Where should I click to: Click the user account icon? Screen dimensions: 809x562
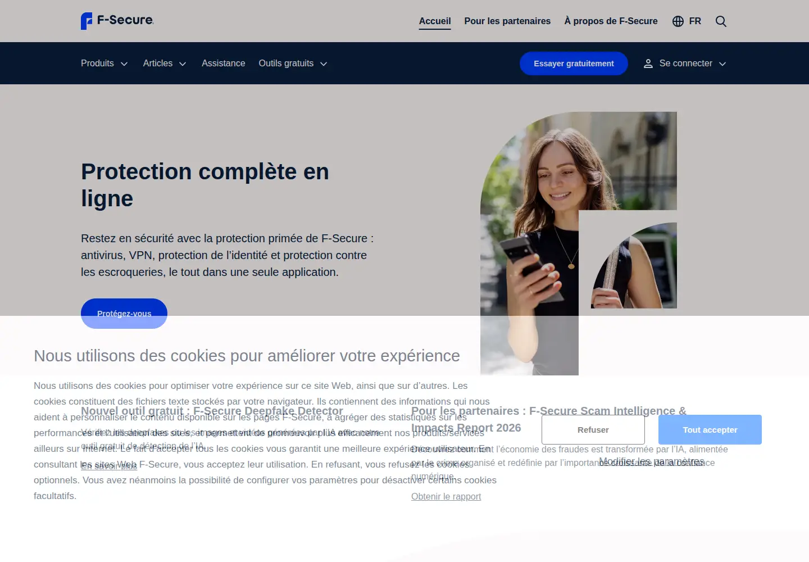(648, 64)
